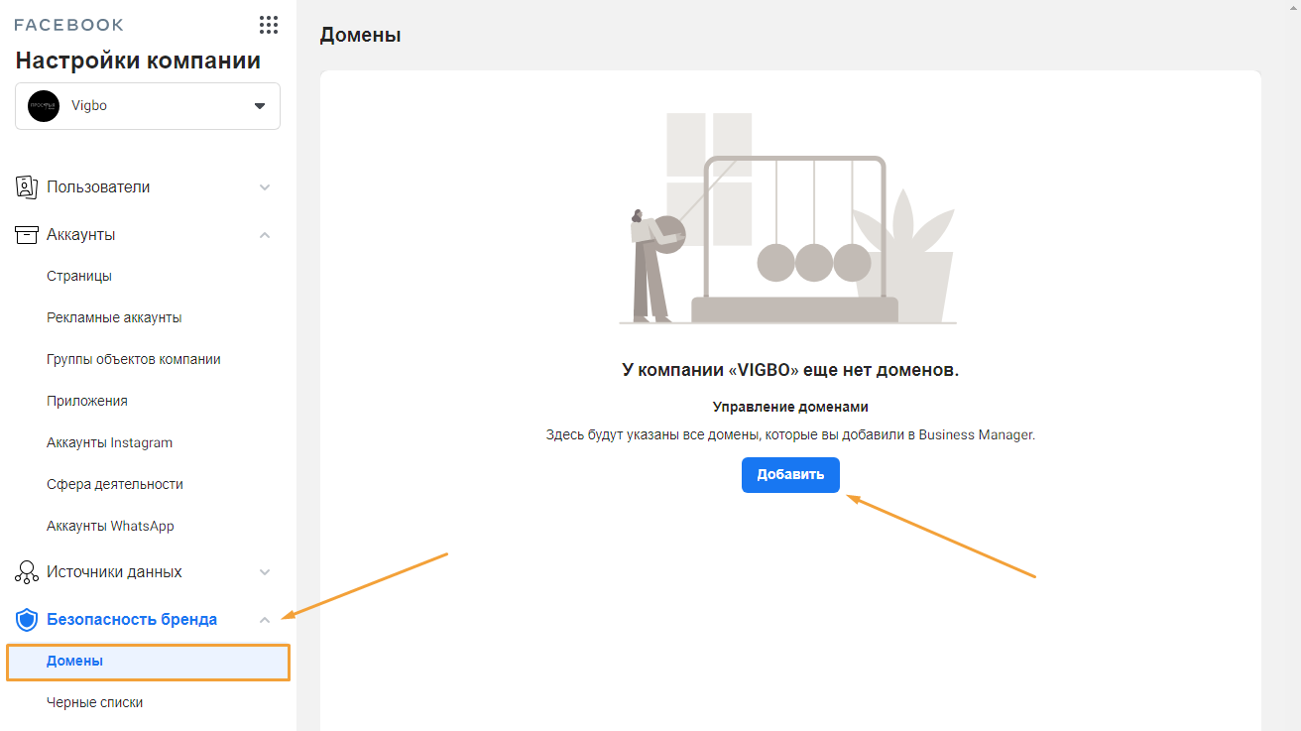Select Рекламные аккаунты in the sidebar

click(114, 317)
